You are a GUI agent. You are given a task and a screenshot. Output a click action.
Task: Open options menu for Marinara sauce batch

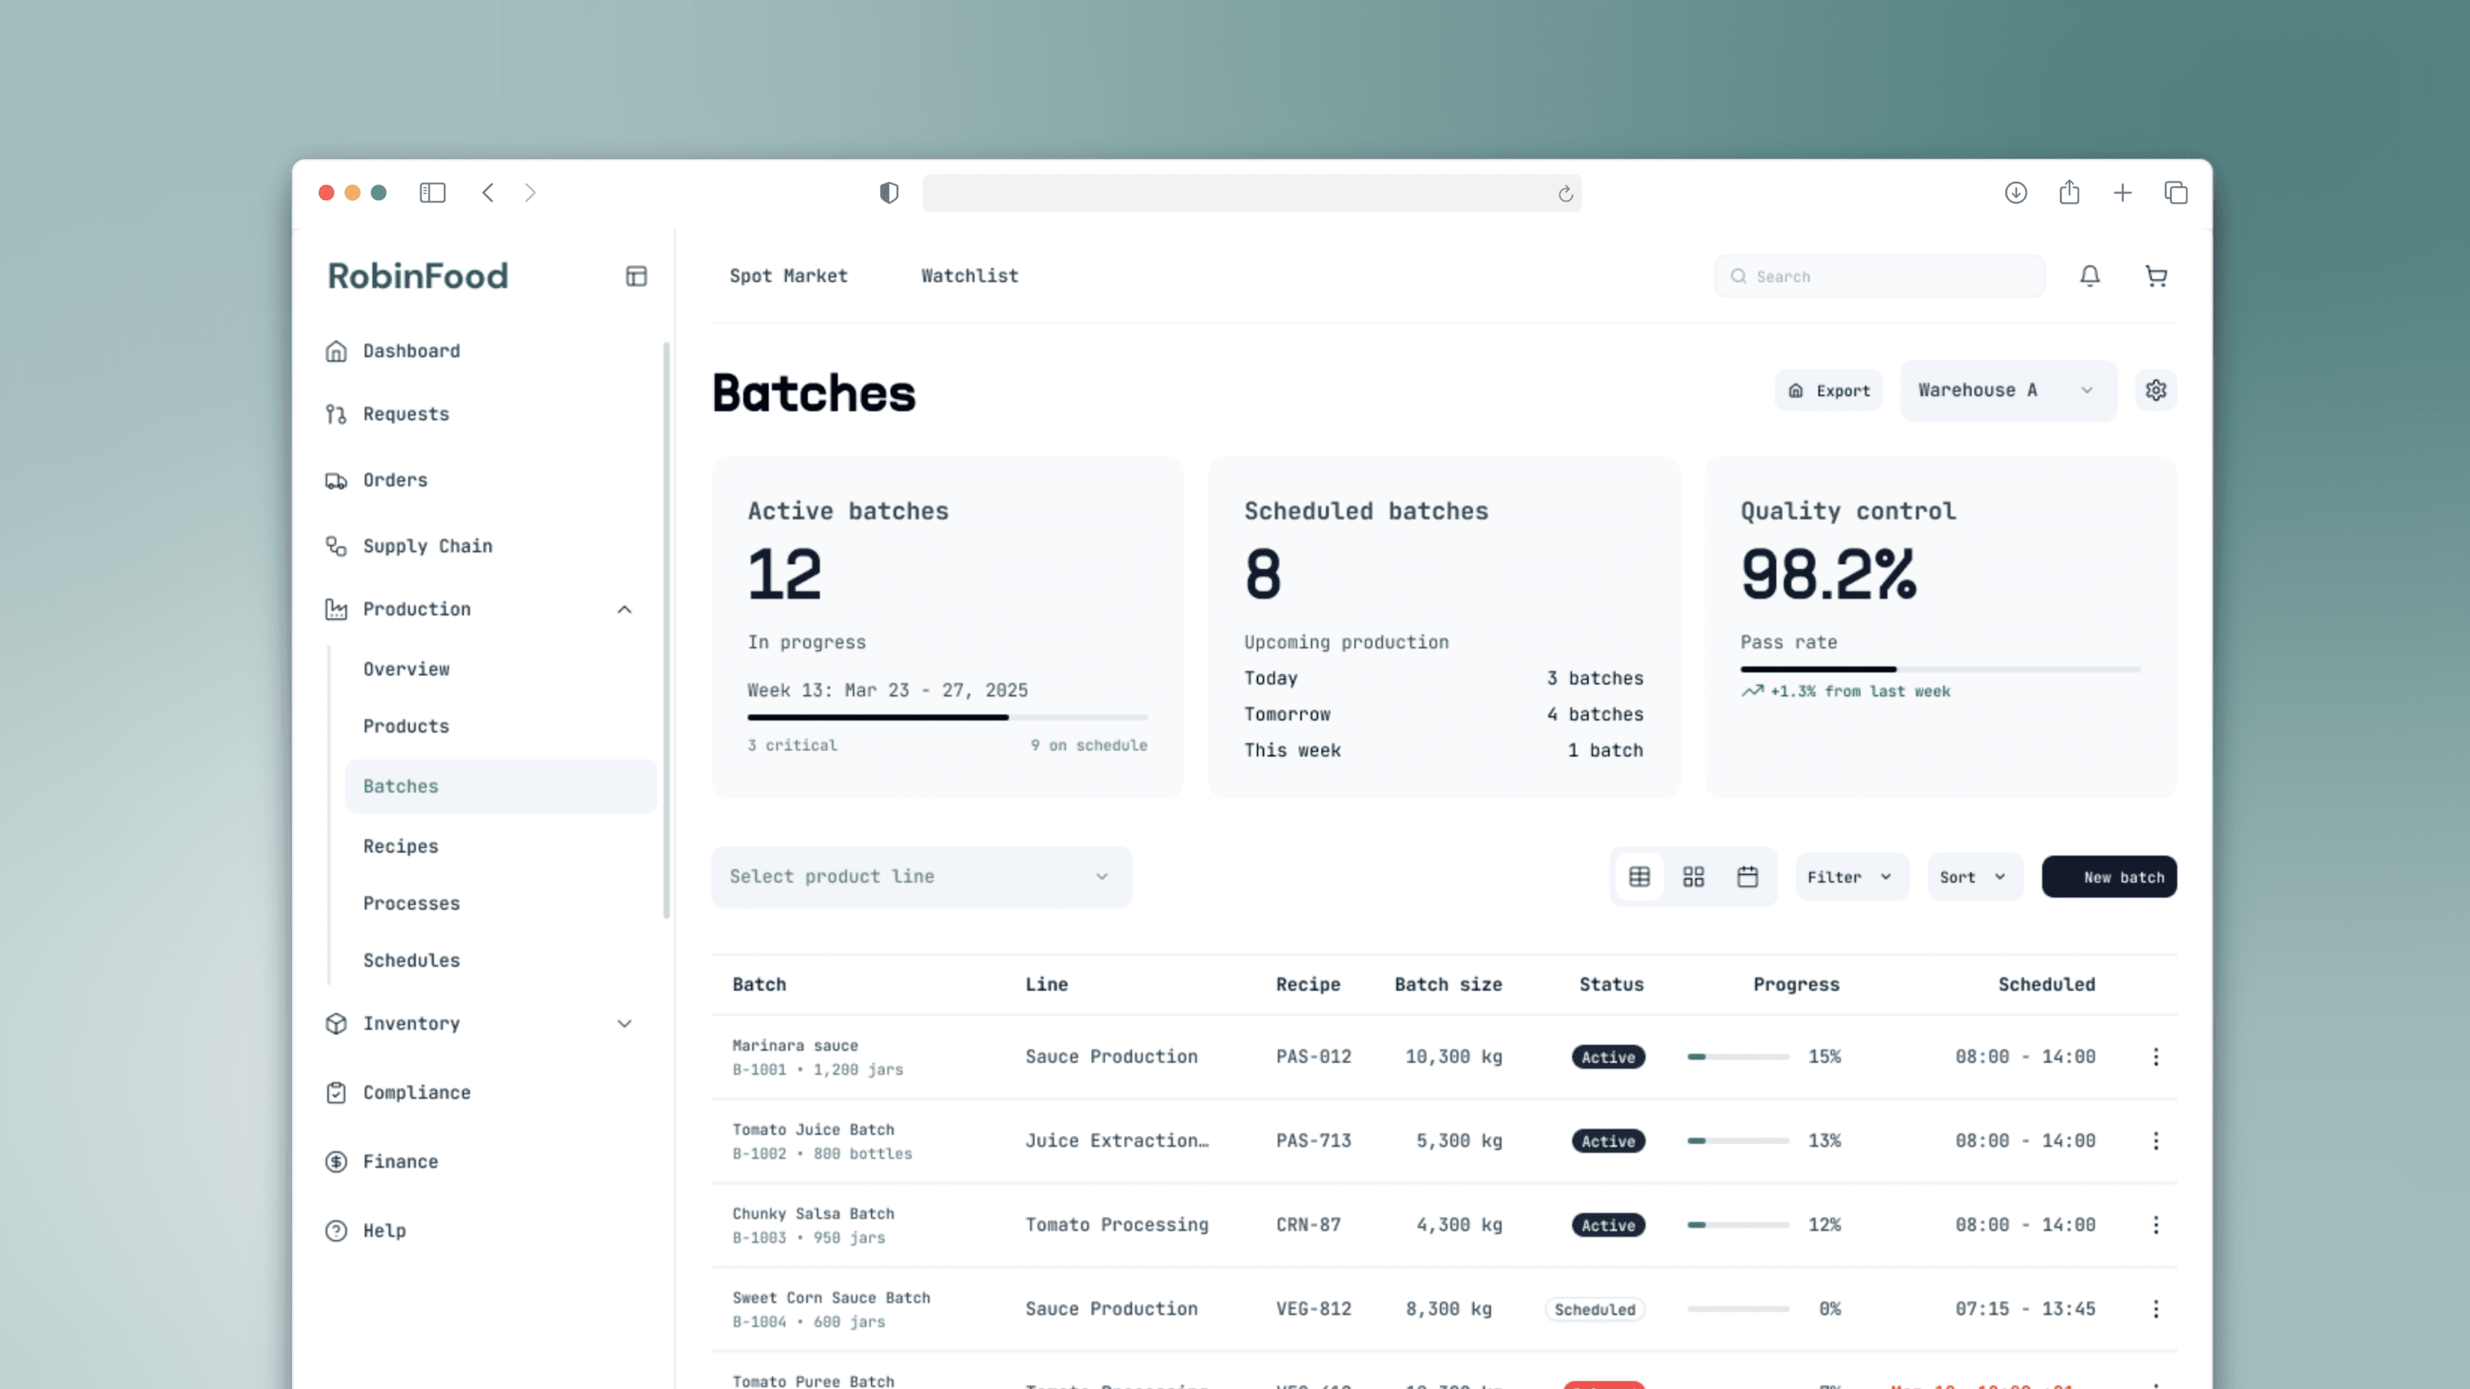[2155, 1057]
